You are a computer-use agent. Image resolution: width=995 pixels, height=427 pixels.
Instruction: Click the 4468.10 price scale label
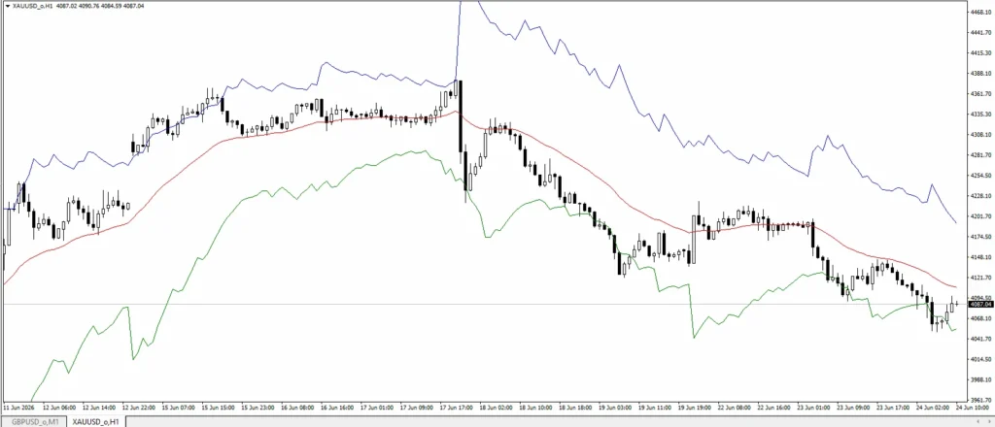coord(981,12)
